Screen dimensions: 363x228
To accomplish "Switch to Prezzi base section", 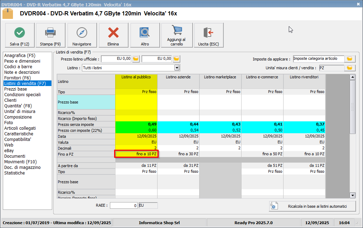I will pyautogui.click(x=15, y=89).
